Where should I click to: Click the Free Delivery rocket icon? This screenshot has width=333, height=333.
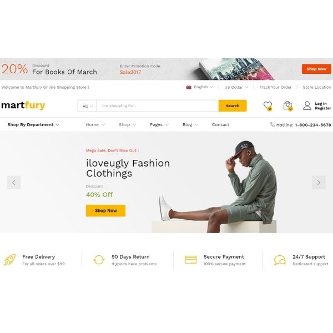[x=10, y=260]
